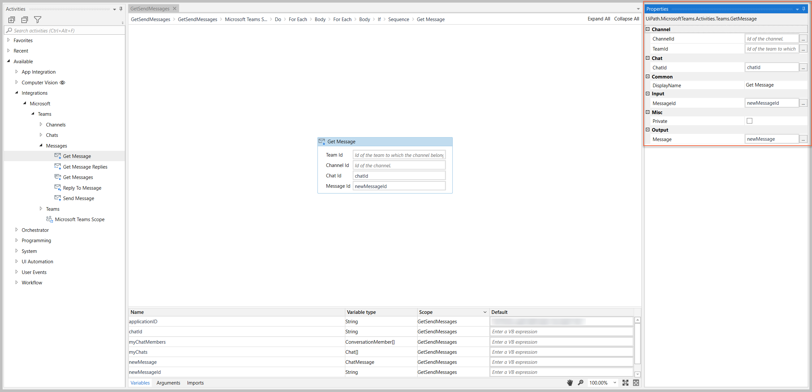Select For Each in the breadcrumb bar
This screenshot has height=392, width=812.
[298, 19]
